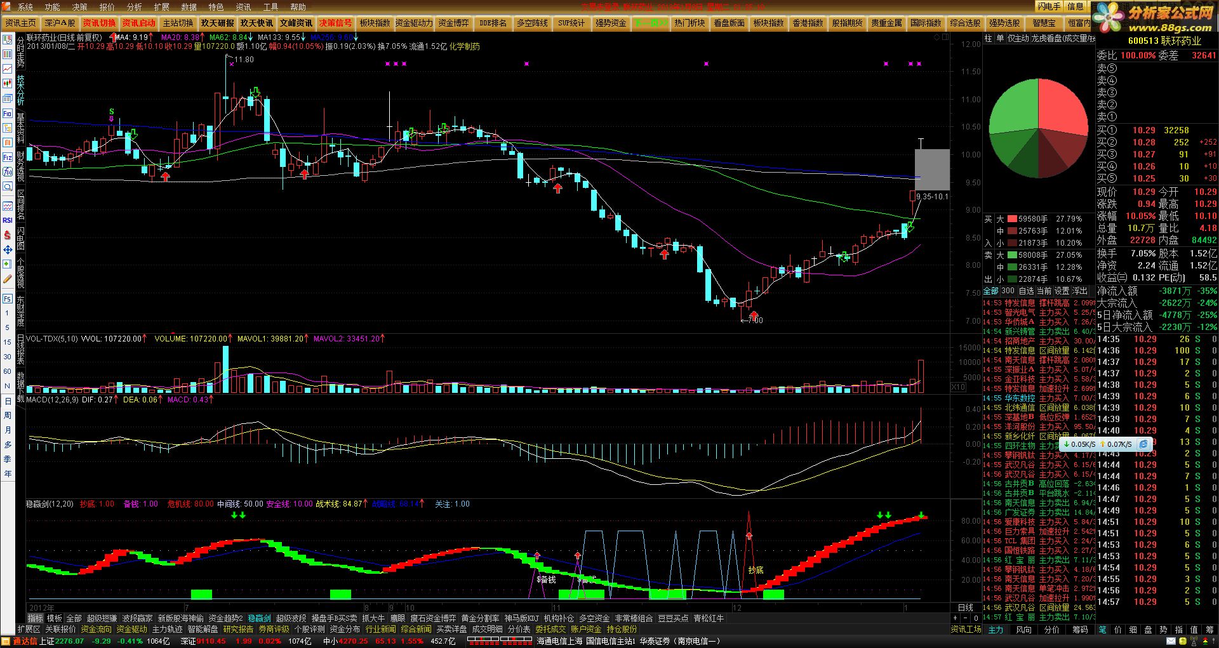
Task: Click the green arrow export icon in sidebar
Action: [x=8, y=264]
